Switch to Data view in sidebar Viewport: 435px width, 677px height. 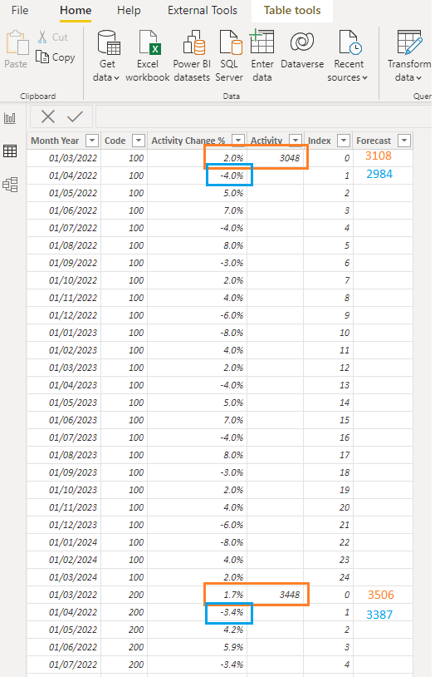(x=10, y=151)
